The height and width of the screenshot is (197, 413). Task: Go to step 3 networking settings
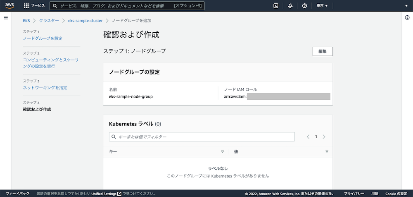[45, 88]
